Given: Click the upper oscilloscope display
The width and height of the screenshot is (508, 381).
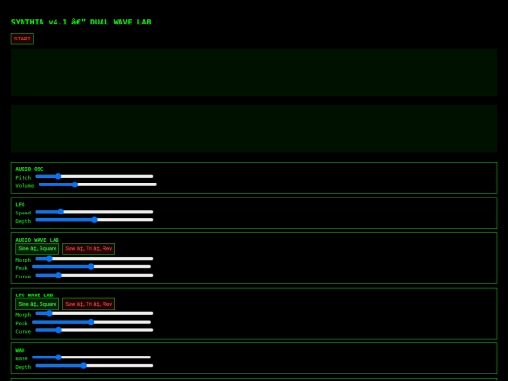Looking at the screenshot, I should pos(254,72).
